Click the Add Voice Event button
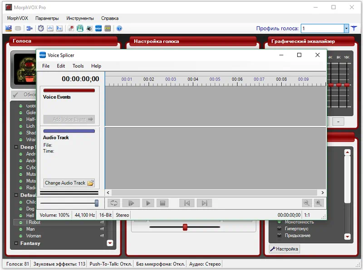This screenshot has width=363, height=270. 69,119
